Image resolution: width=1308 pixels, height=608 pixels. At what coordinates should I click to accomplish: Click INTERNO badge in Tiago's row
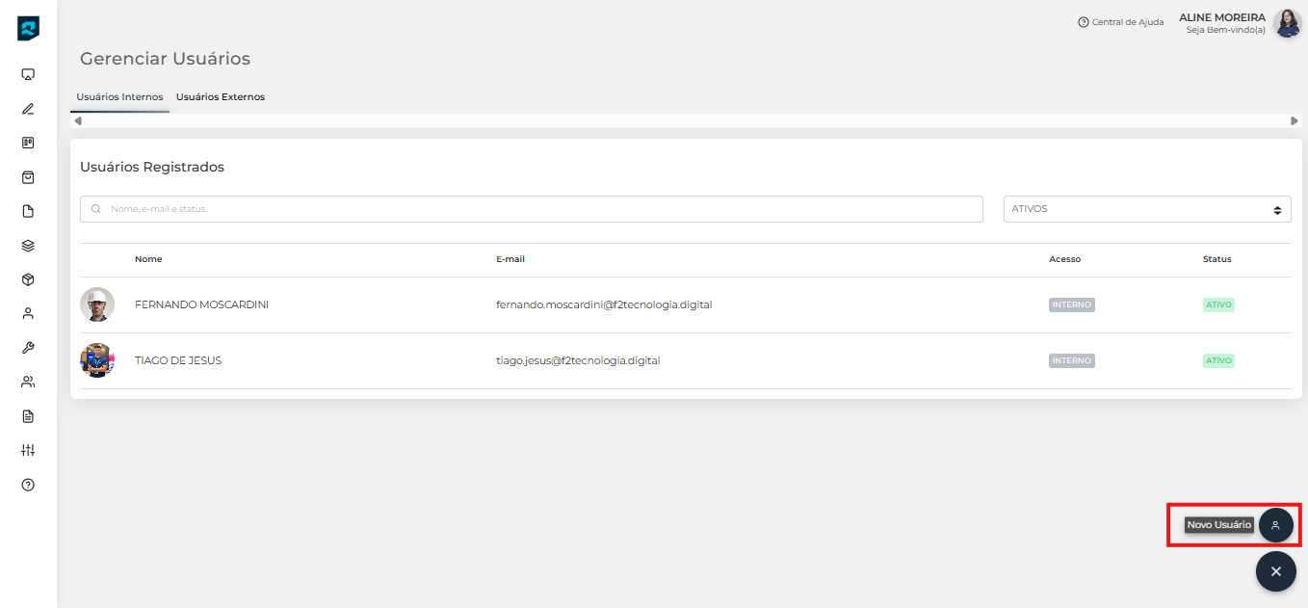point(1072,360)
